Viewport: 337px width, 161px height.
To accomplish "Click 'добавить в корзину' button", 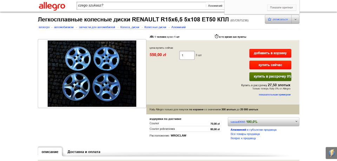I will 270,53.
